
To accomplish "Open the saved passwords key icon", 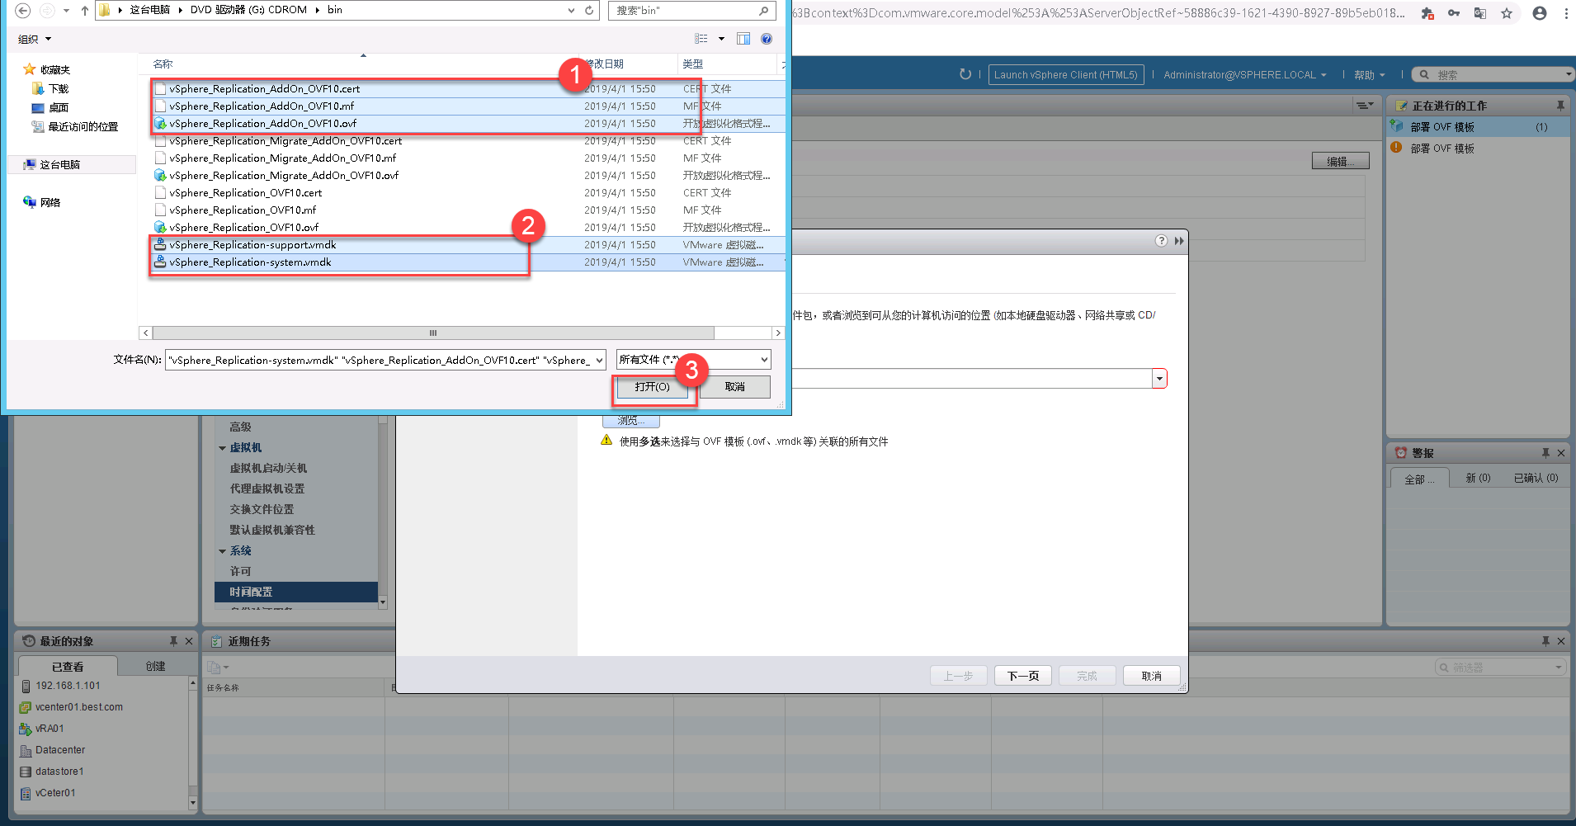I will click(x=1454, y=13).
